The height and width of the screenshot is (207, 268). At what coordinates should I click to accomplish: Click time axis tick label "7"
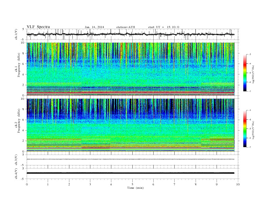tap(175, 184)
